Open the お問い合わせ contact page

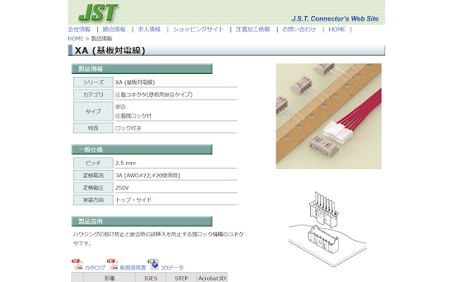tap(299, 30)
